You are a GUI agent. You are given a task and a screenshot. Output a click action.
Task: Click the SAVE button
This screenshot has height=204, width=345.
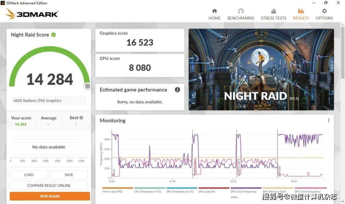point(69,175)
